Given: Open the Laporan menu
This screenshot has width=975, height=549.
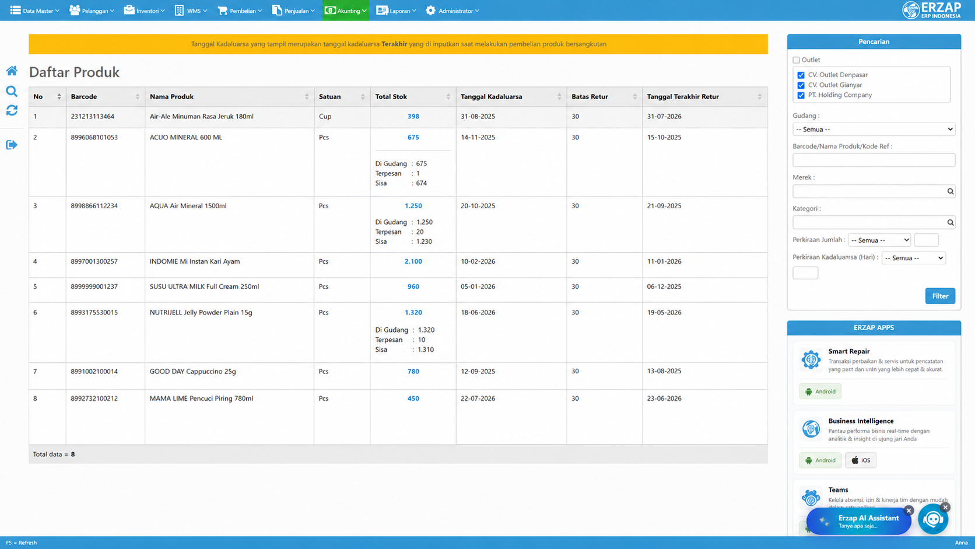Looking at the screenshot, I should coord(397,11).
